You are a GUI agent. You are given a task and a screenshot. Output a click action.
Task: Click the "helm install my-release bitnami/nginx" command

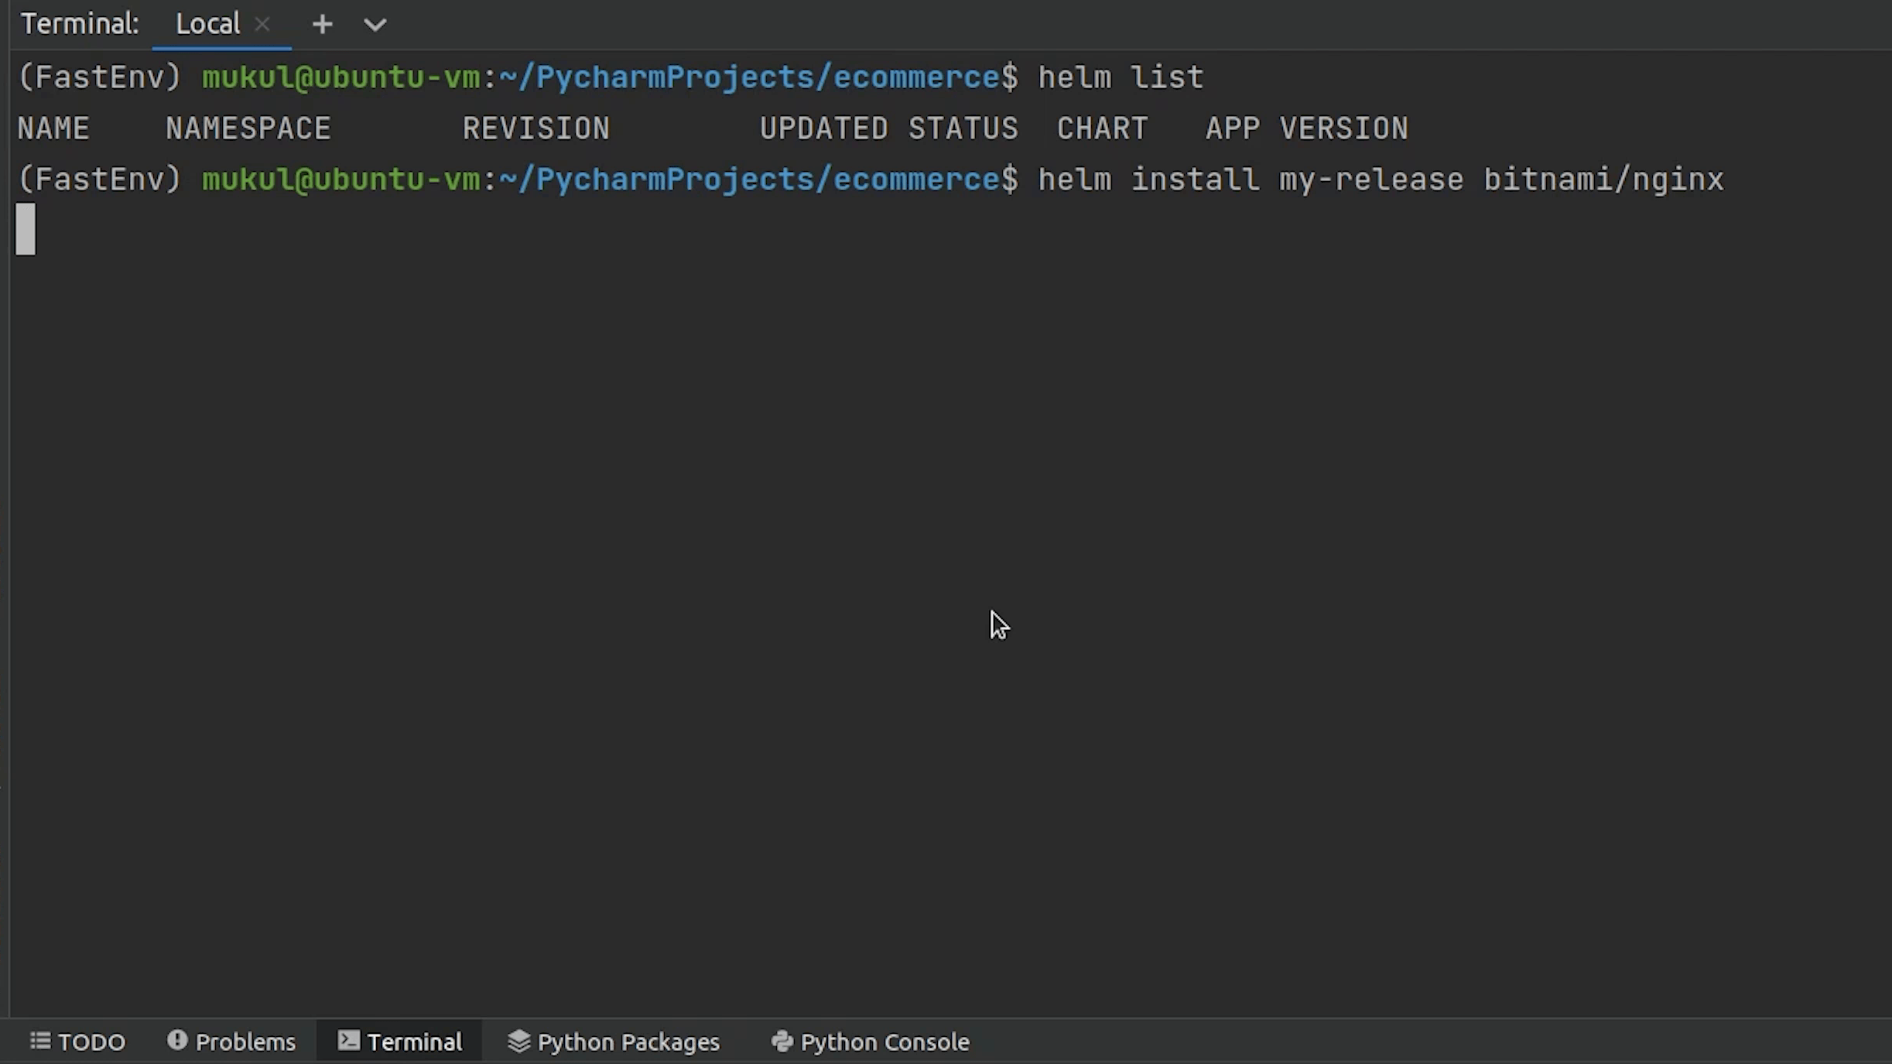(1381, 180)
